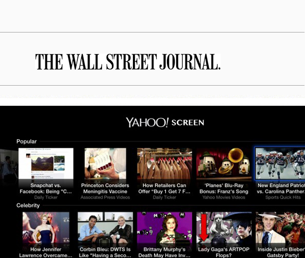
Task: Click the Yahoo Movies Videos source label
Action: coord(224,198)
